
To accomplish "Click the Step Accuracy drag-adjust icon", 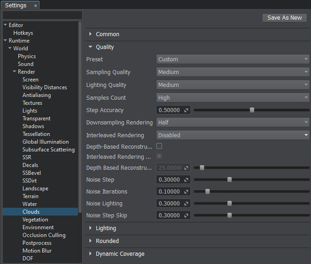I will 186,110.
